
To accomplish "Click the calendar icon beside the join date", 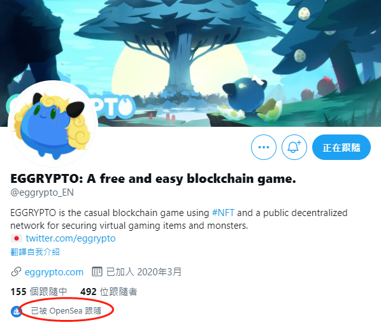I will (97, 271).
